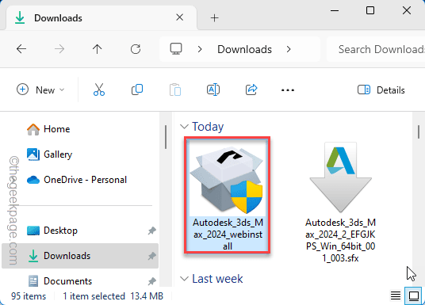425x305 pixels.
Task: Toggle the Details pane button
Action: point(381,90)
